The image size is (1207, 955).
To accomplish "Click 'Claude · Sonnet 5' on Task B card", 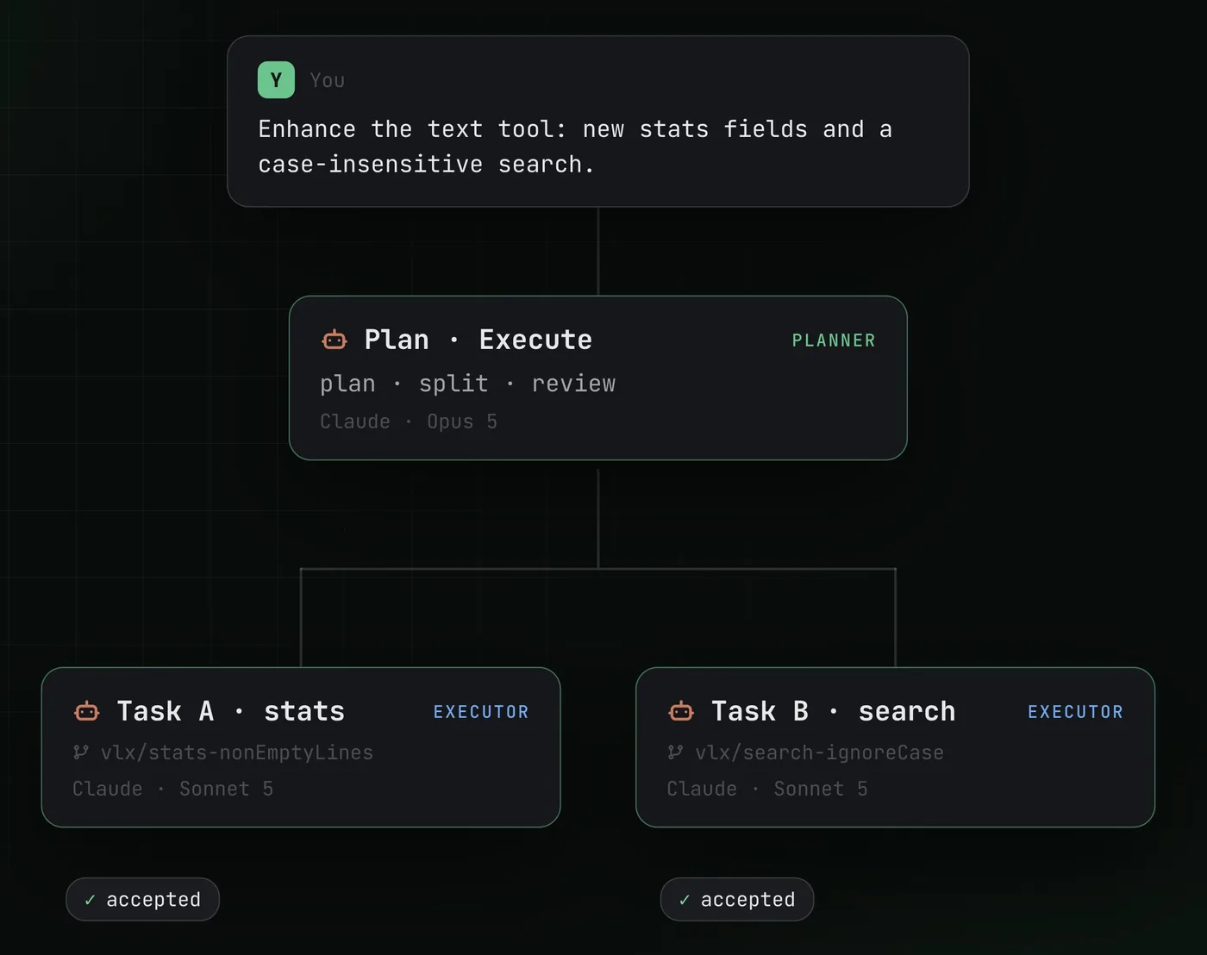I will [767, 789].
